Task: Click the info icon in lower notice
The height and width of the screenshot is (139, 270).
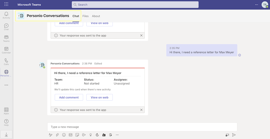Action: click(56, 110)
